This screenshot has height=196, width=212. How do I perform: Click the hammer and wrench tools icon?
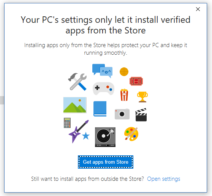[x=78, y=82]
